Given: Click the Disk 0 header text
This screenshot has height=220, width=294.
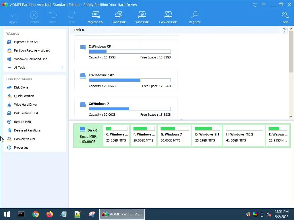Looking at the screenshot, I should pos(79,30).
